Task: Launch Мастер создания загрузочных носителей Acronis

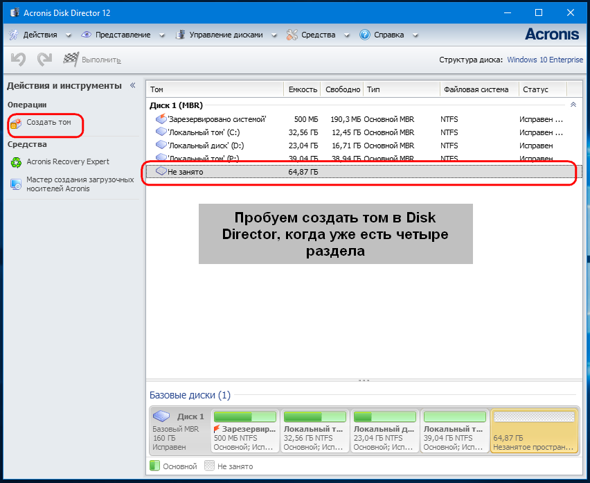Action: click(x=80, y=184)
